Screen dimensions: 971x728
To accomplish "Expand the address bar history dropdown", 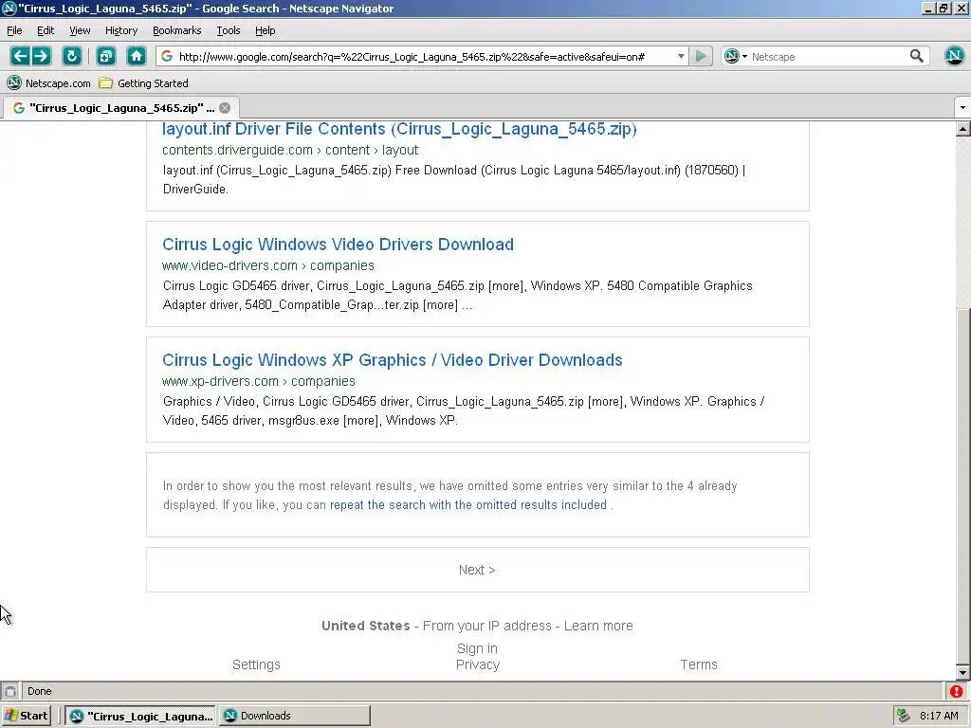I will point(681,56).
